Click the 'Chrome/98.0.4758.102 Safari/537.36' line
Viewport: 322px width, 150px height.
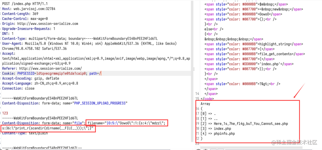pyautogui.click(x=34, y=49)
